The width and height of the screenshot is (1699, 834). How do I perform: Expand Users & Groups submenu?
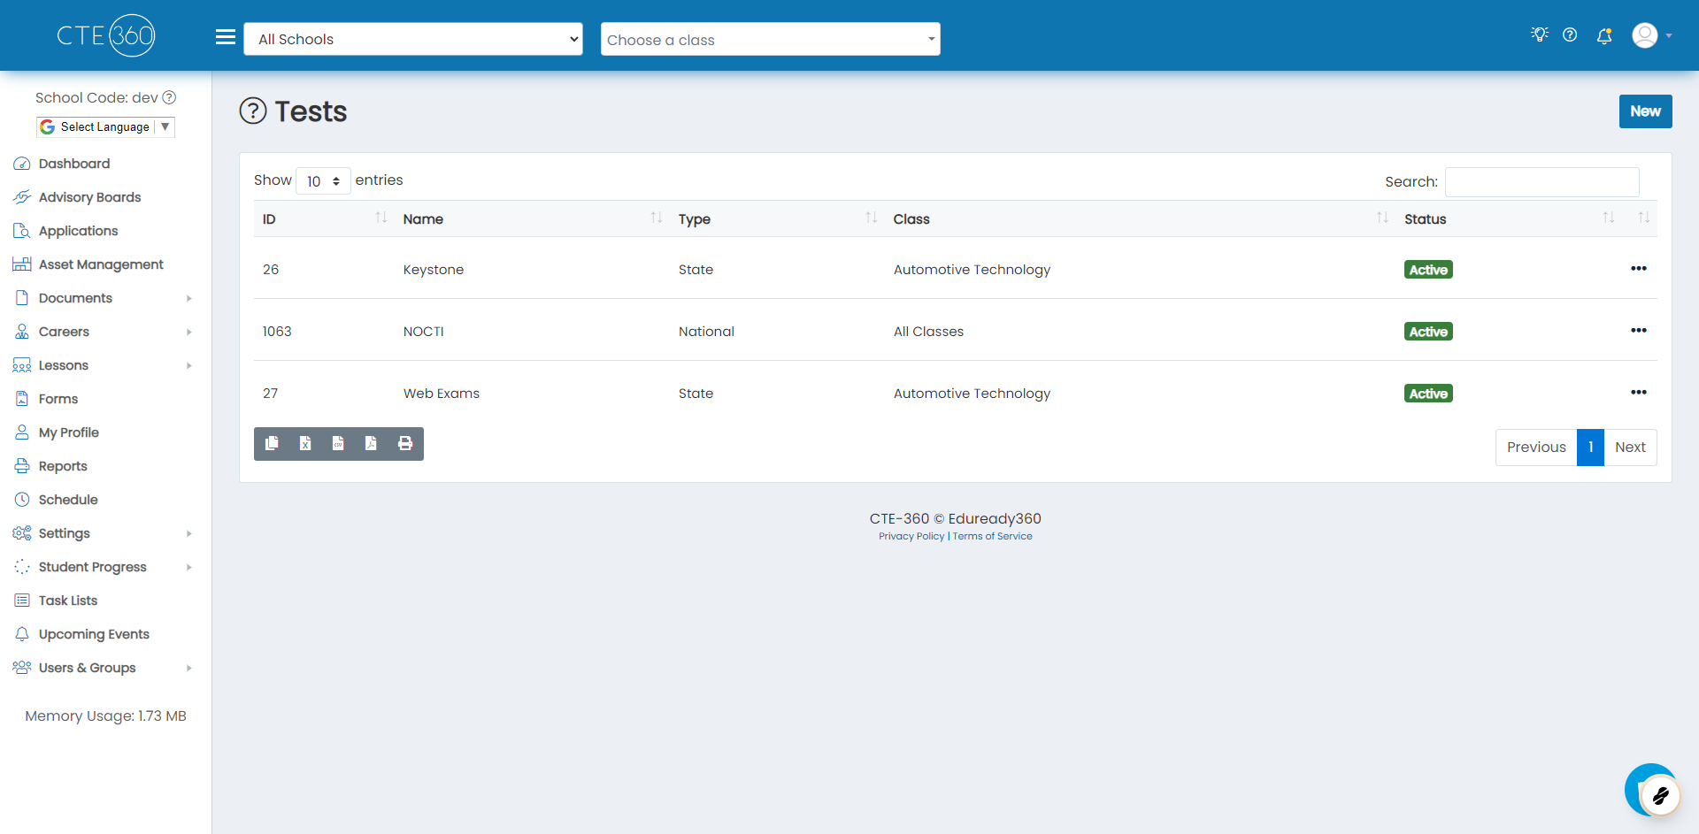104,668
